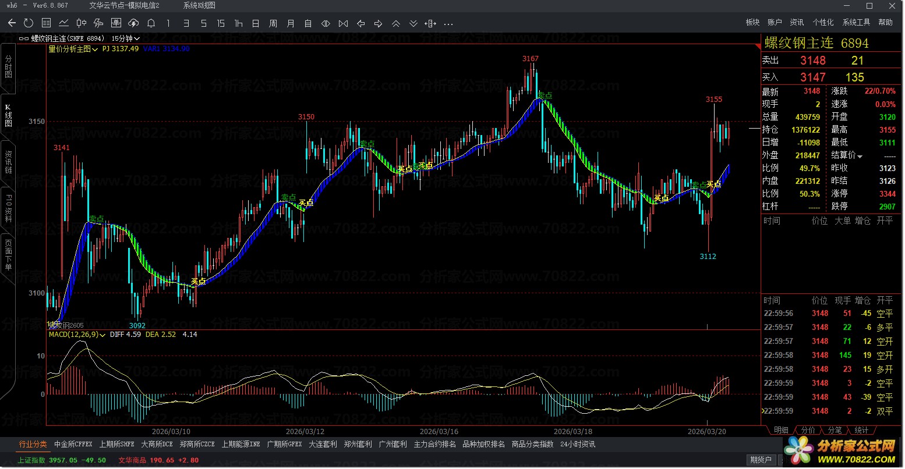Click the refresh icon in the toolbar
This screenshot has width=905, height=469.
tap(29, 23)
